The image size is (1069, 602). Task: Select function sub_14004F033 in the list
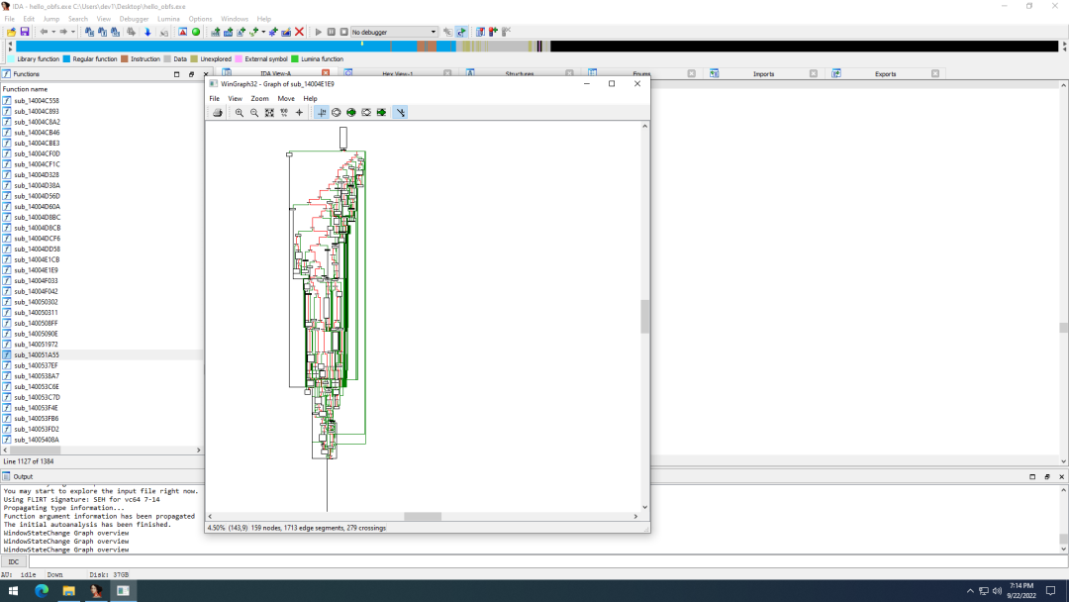pyautogui.click(x=36, y=280)
